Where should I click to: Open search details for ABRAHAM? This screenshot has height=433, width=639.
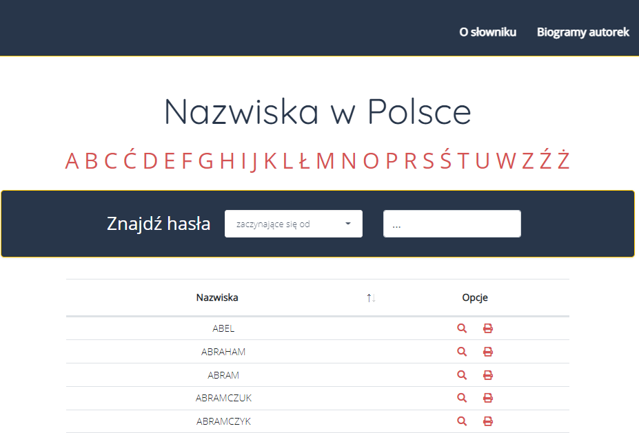pos(462,352)
